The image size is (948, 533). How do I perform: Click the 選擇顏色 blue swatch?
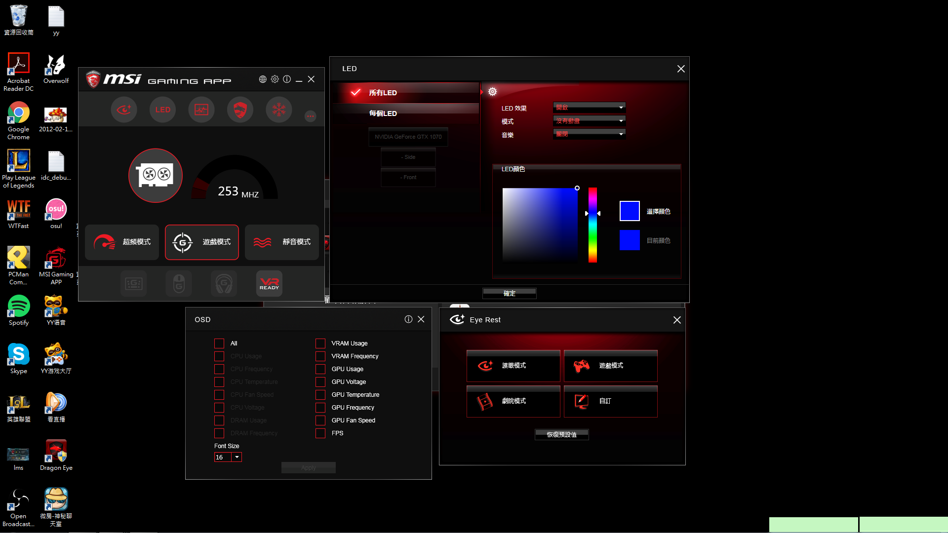click(x=630, y=211)
